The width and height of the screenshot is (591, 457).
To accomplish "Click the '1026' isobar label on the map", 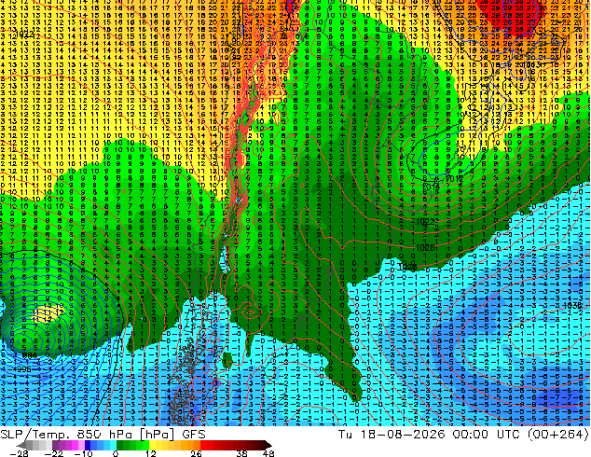I will pos(425,248).
